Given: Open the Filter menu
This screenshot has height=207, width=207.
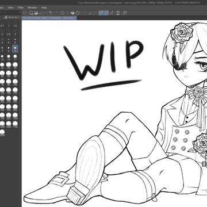Looking at the screenshot, I should [20, 7].
